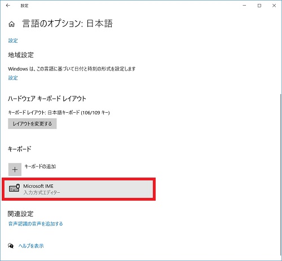Click the 言語のオプション: 日本語 heading

(x=67, y=24)
